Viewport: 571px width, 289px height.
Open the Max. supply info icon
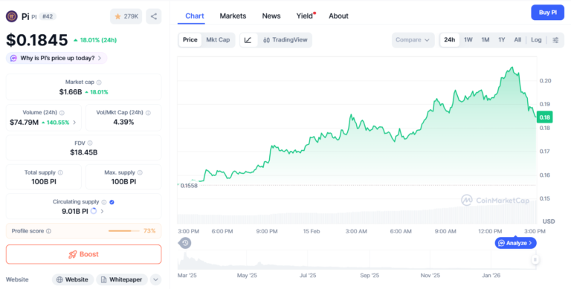(x=140, y=172)
